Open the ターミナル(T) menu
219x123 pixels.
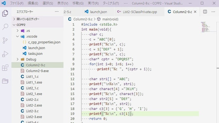click(x=111, y=3)
